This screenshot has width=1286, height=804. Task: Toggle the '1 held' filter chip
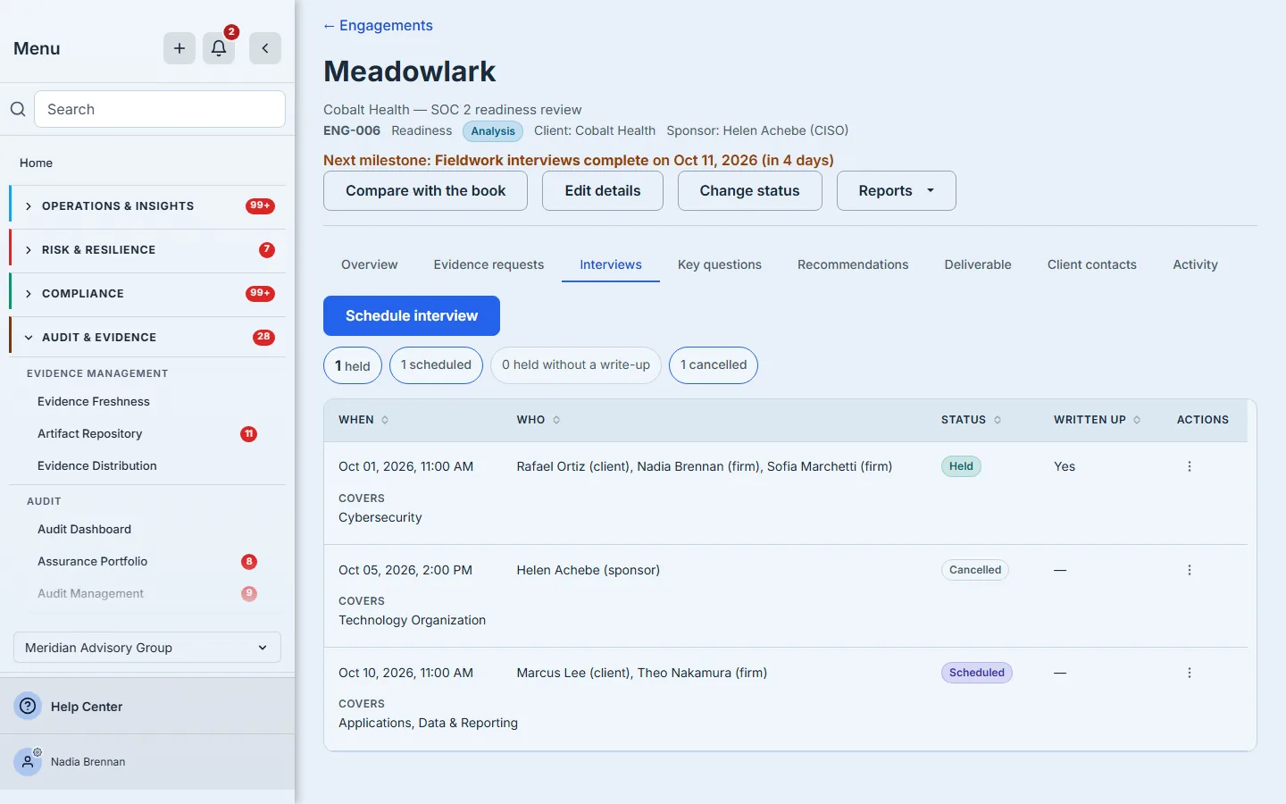pyautogui.click(x=353, y=365)
